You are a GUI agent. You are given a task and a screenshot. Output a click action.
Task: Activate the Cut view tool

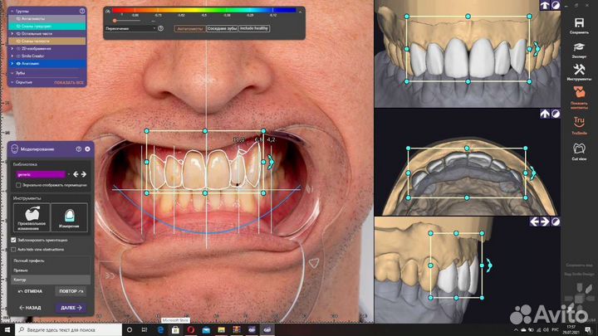(x=578, y=149)
